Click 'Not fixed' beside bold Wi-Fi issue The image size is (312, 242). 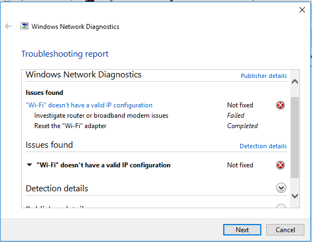[240, 165]
